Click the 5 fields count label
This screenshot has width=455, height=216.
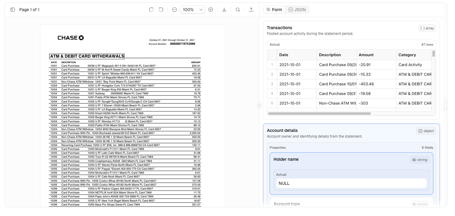click(427, 148)
